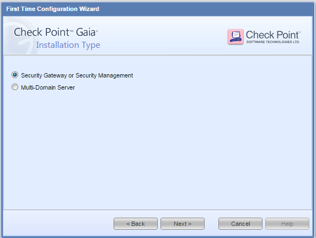
Task: Go to the next step with Next >
Action: tap(183, 224)
